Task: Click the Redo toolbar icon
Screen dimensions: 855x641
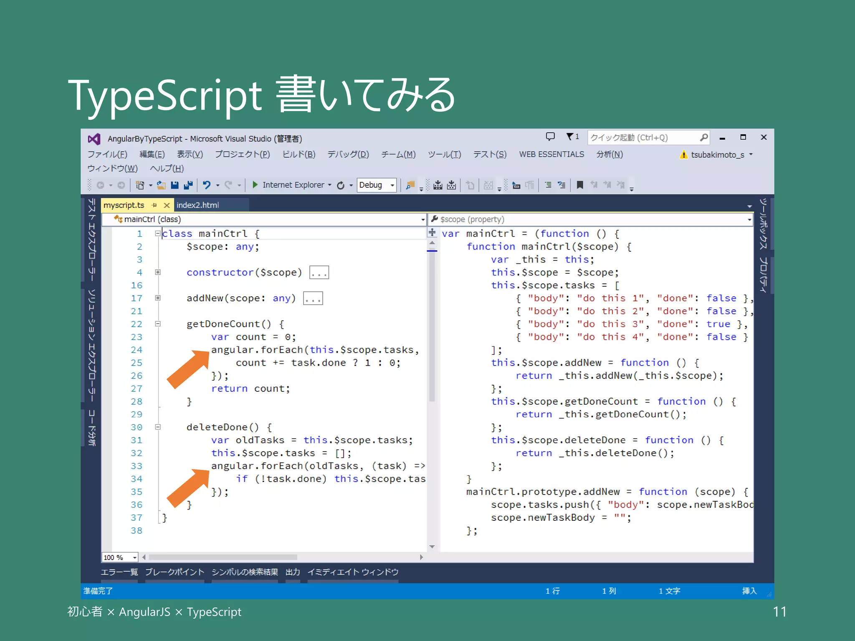Action: (228, 185)
